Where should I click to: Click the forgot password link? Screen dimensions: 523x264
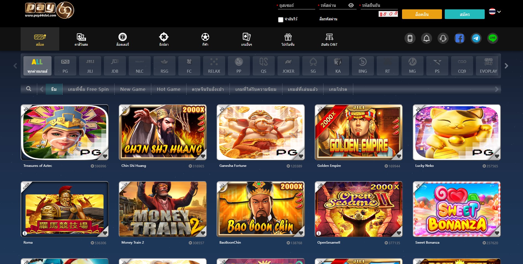[328, 19]
